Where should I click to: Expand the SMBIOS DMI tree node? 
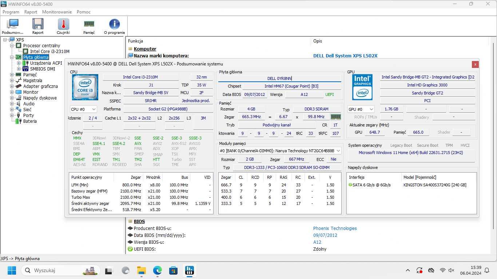19,69
